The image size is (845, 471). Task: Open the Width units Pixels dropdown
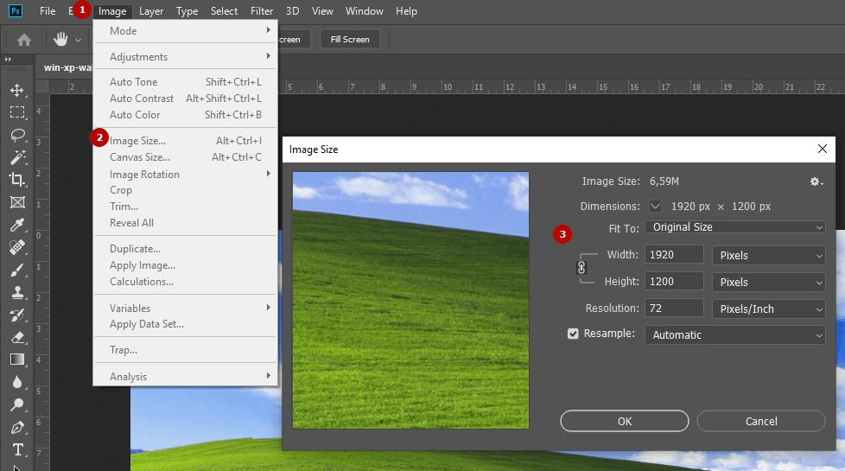point(768,256)
